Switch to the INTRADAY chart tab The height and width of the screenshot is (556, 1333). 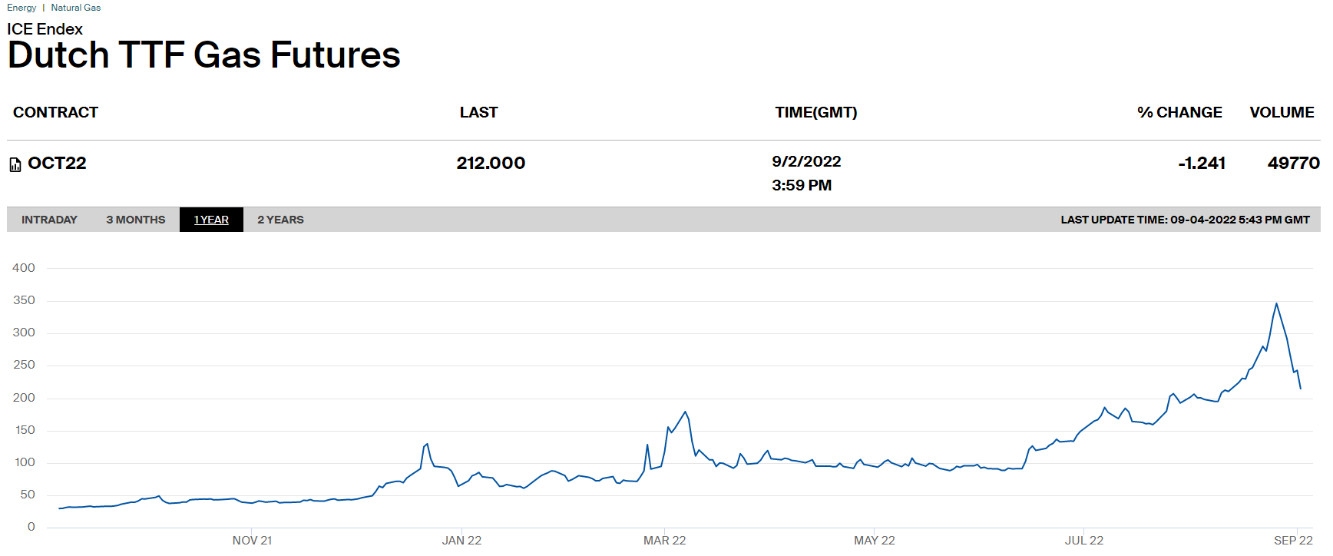point(49,220)
